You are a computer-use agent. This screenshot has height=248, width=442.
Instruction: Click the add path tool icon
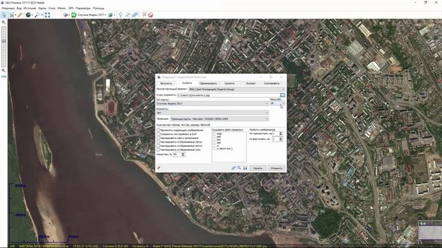tap(128, 15)
